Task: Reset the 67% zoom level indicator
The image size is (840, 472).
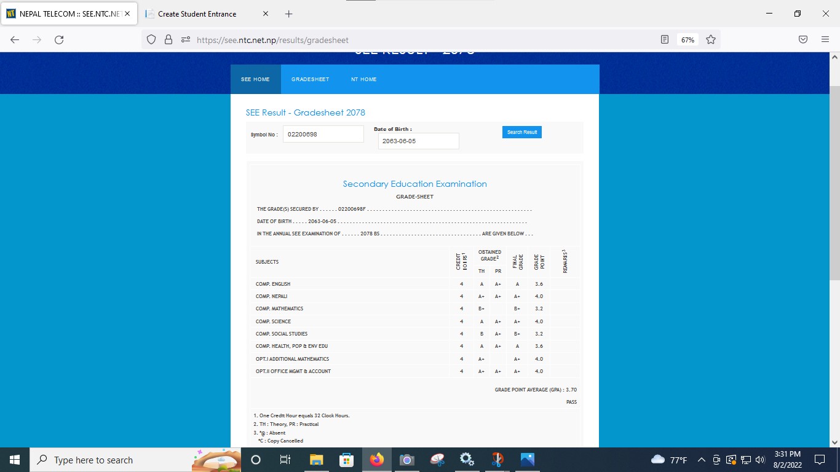Action: pyautogui.click(x=687, y=40)
